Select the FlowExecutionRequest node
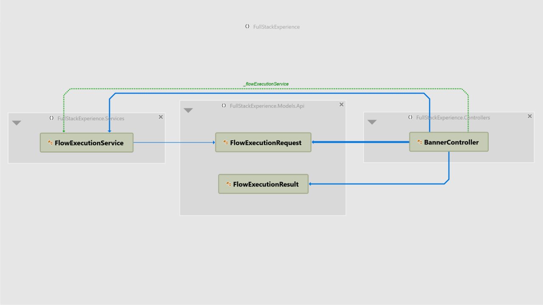The width and height of the screenshot is (543, 305). [x=263, y=143]
